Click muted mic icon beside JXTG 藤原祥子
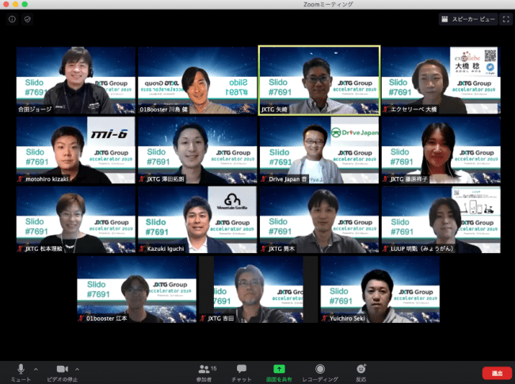The image size is (515, 384). [386, 179]
